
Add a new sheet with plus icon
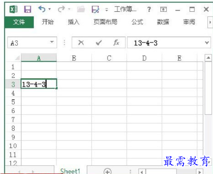point(108,171)
